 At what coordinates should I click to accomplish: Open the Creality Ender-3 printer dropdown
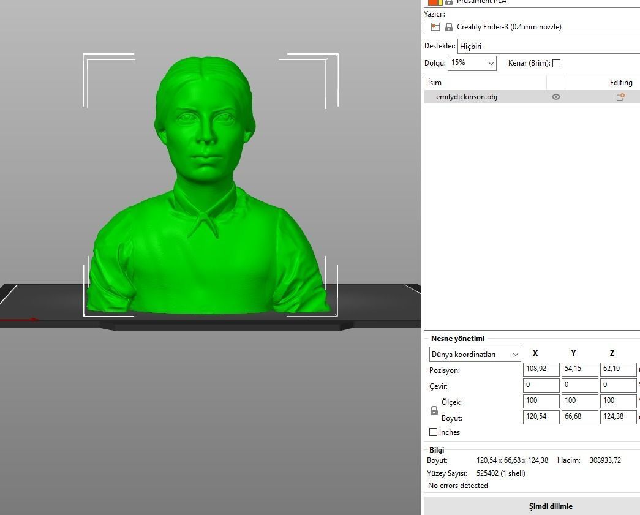pyautogui.click(x=532, y=27)
